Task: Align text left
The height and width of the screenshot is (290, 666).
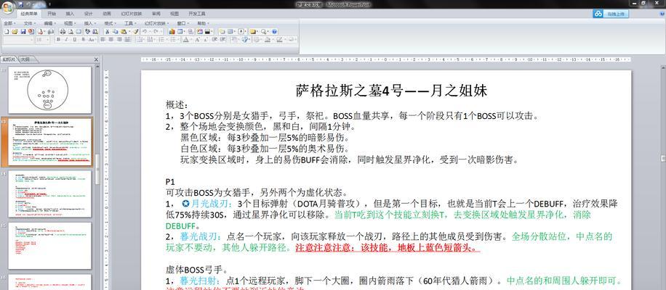Action: coord(103,40)
